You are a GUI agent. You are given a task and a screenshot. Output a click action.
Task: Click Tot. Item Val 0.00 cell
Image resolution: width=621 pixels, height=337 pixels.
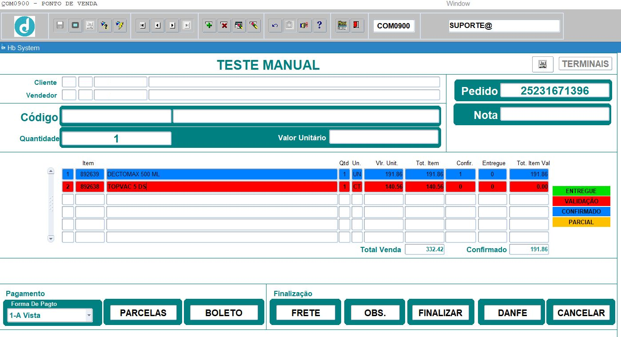point(529,187)
